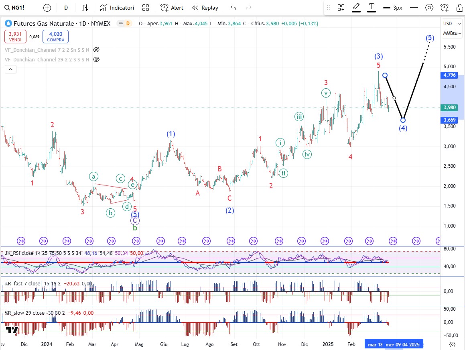The width and height of the screenshot is (465, 350).
Task: Click the 0,089 spread value
Action: (x=35, y=37)
